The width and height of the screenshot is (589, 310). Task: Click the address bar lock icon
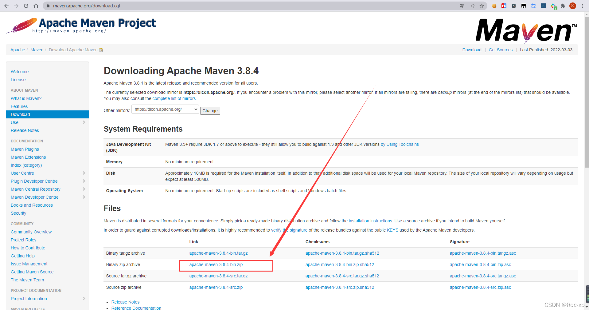(48, 6)
